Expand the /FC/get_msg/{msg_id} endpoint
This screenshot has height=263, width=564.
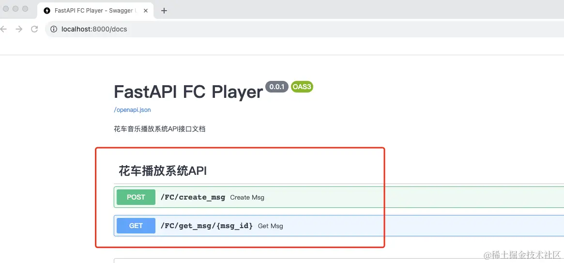pos(339,226)
